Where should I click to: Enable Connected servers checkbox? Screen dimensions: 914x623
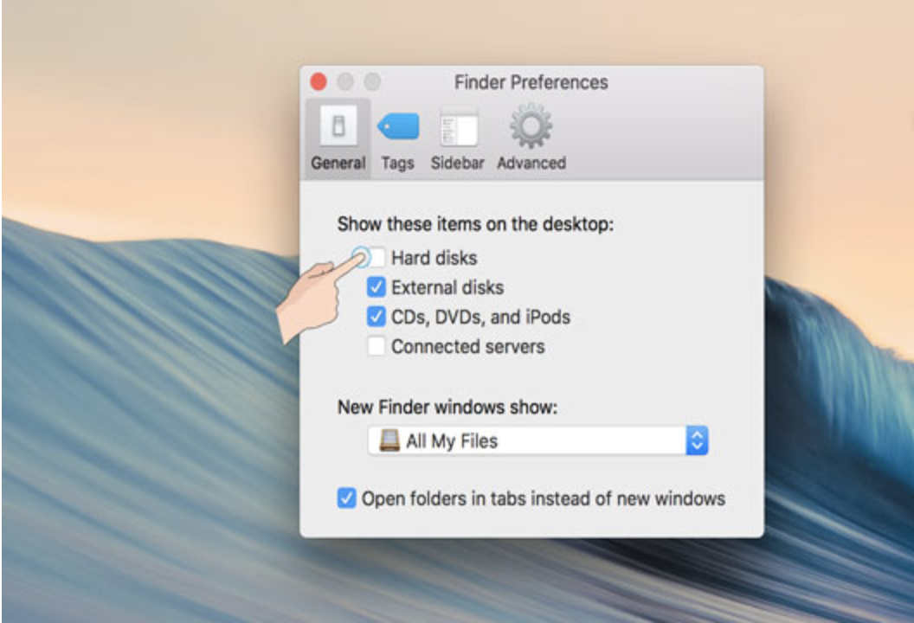click(x=376, y=346)
